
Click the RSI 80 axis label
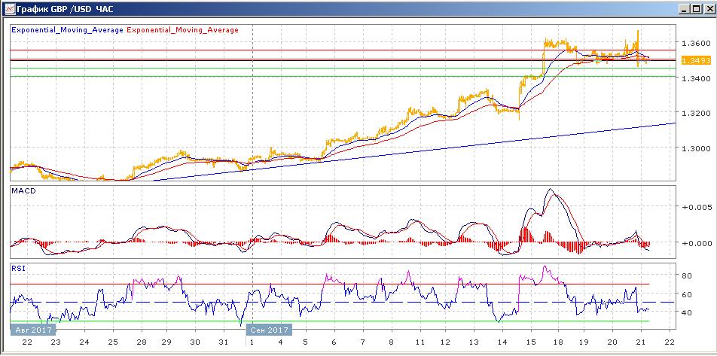click(685, 275)
